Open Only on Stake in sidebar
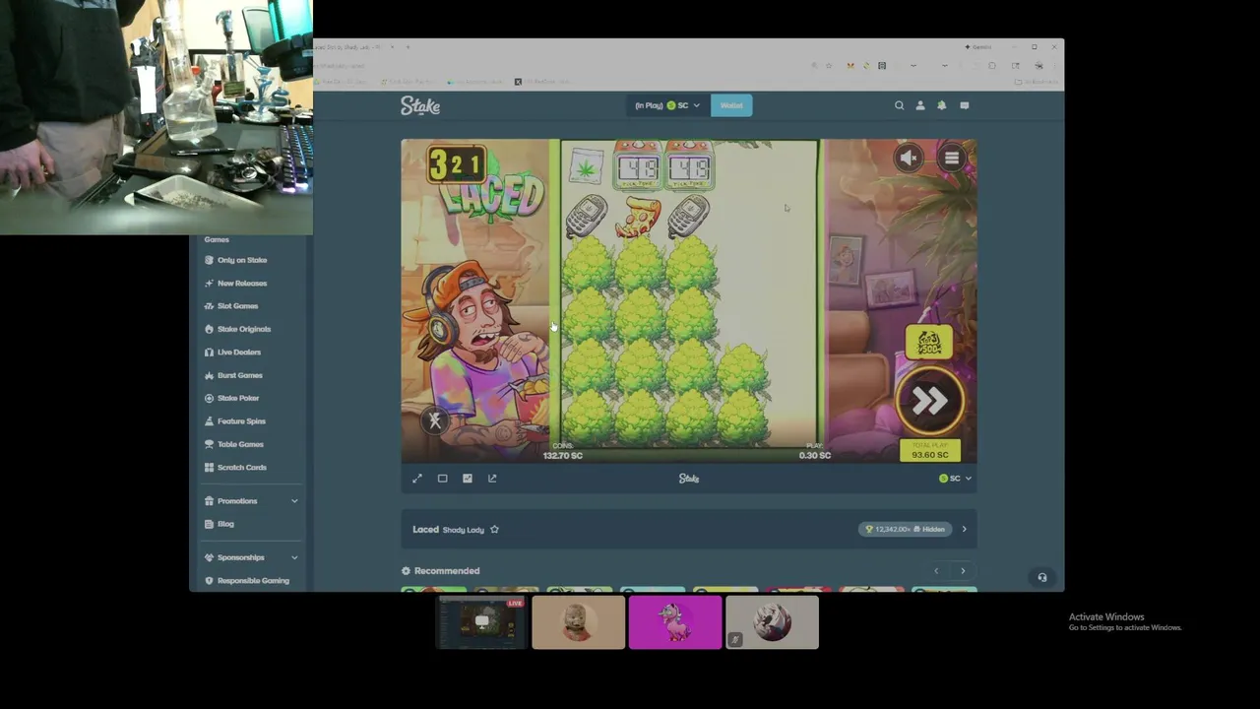This screenshot has width=1260, height=709. click(x=242, y=260)
